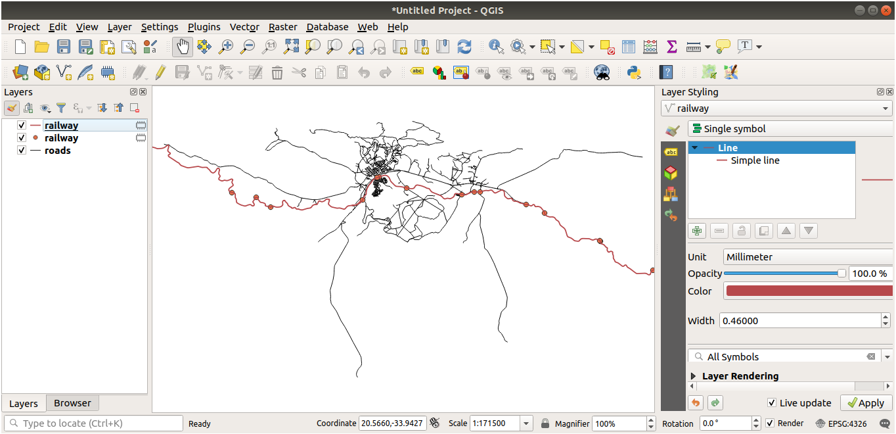
Task: Select the Pan Map hand tool
Action: (183, 47)
